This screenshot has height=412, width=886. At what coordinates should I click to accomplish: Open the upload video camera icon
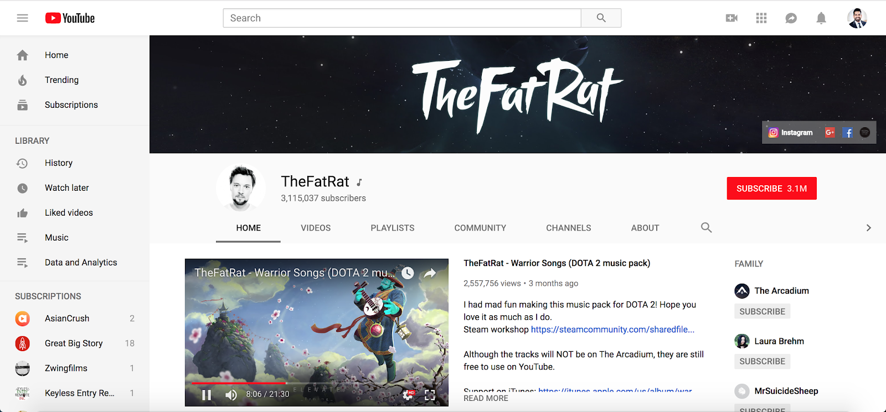(x=732, y=18)
